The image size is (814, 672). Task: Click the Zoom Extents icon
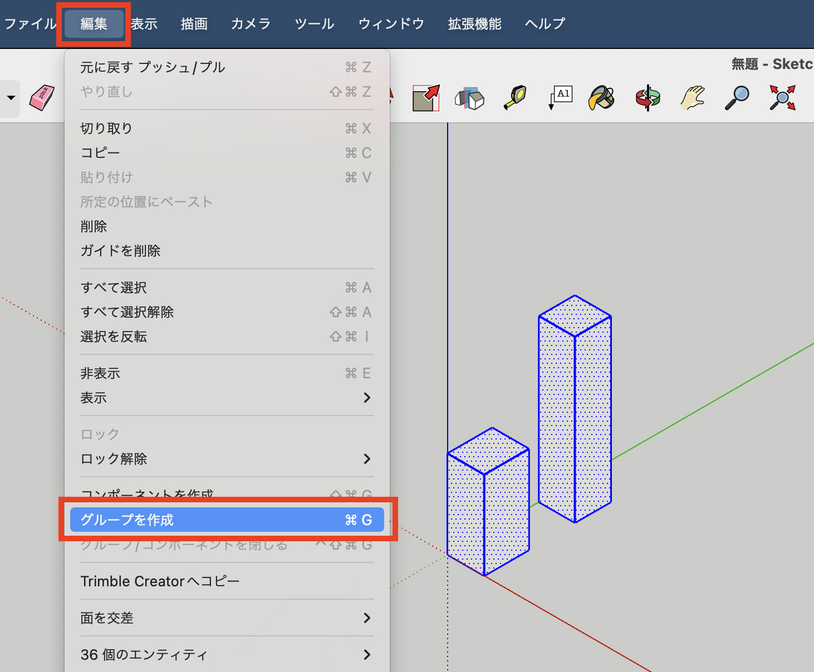[782, 97]
